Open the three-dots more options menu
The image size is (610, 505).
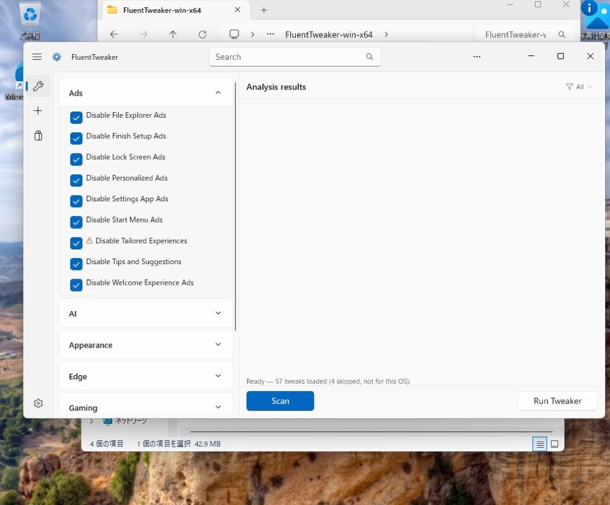pos(477,57)
